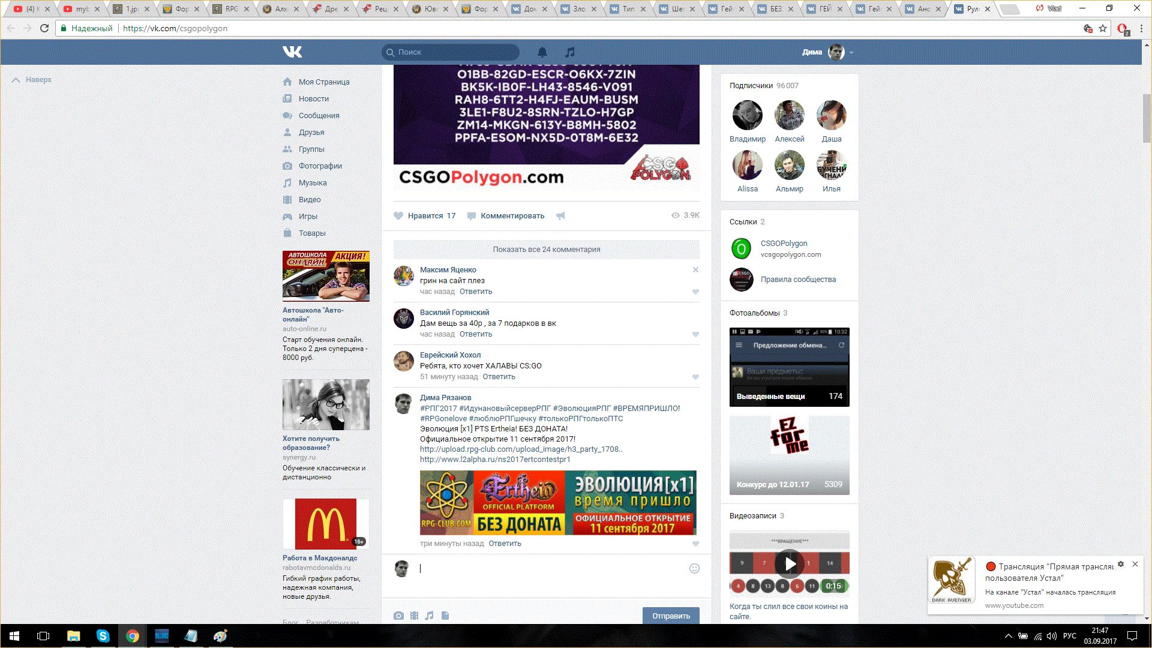The width and height of the screenshot is (1152, 648).
Task: Open the Chrome menu three-dot icon
Action: click(x=1141, y=28)
